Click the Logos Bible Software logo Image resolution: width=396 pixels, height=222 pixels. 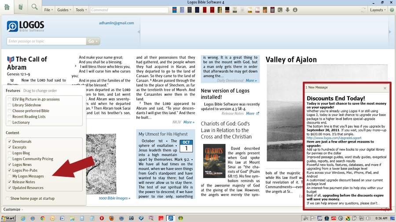coord(26,26)
